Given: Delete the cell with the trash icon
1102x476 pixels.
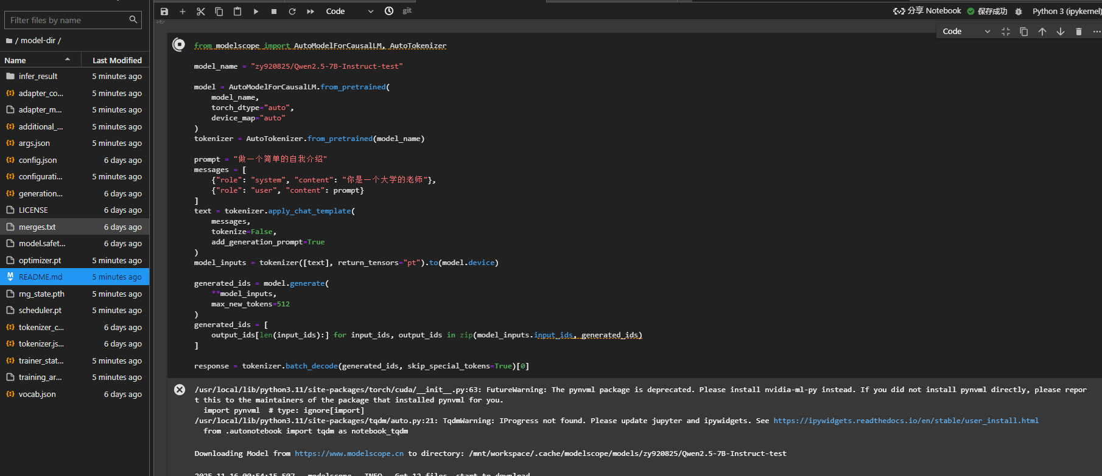Looking at the screenshot, I should point(1079,32).
